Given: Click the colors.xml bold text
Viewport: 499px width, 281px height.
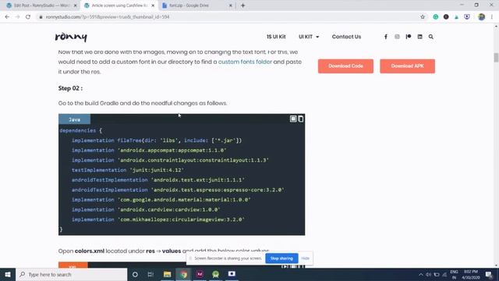Looking at the screenshot, I should 90,251.
